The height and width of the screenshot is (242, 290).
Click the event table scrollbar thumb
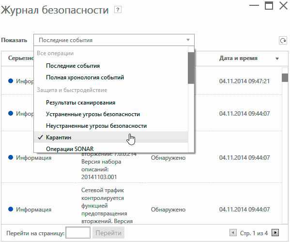coord(285,77)
